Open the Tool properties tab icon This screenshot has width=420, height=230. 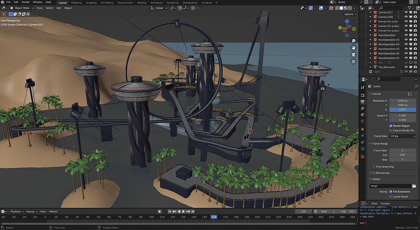coord(362,87)
